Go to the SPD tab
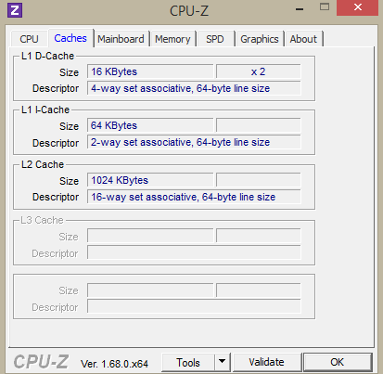This screenshot has width=383, height=374. pyautogui.click(x=215, y=39)
